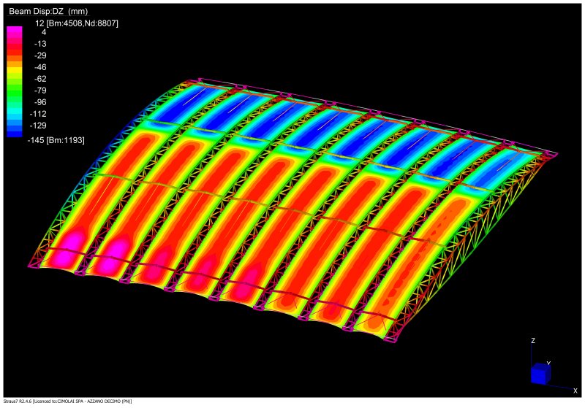Click the -62 contour level label

(x=40, y=78)
